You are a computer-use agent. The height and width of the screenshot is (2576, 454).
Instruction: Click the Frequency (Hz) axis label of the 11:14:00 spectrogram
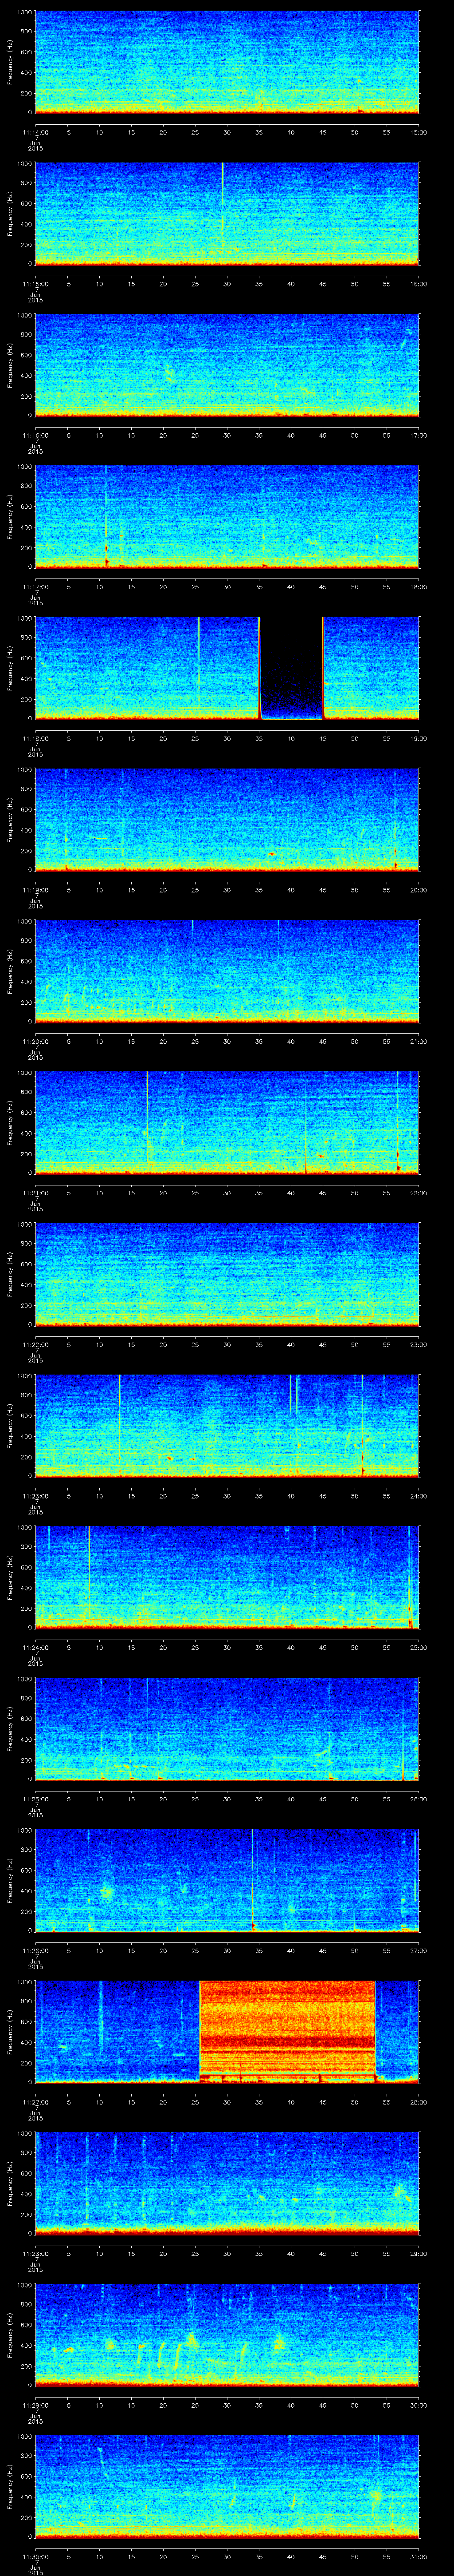coord(11,62)
